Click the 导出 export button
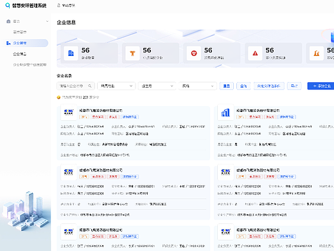The height and width of the screenshot is (251, 334). (x=294, y=86)
